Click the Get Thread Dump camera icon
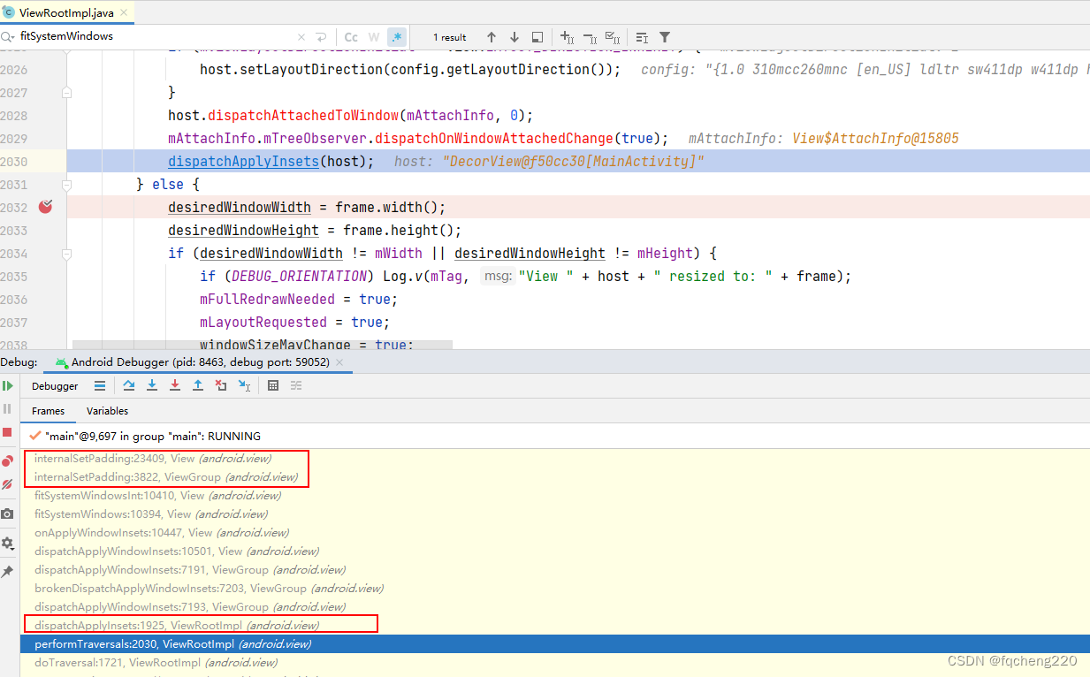The image size is (1090, 677). point(7,513)
